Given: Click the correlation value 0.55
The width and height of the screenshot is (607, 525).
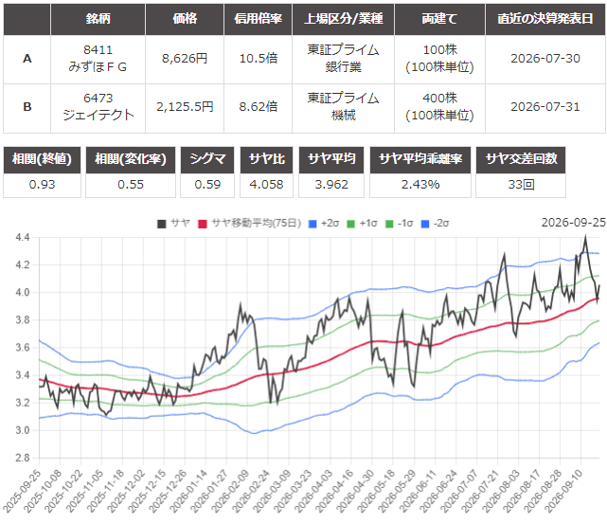Looking at the screenshot, I should pos(131,185).
